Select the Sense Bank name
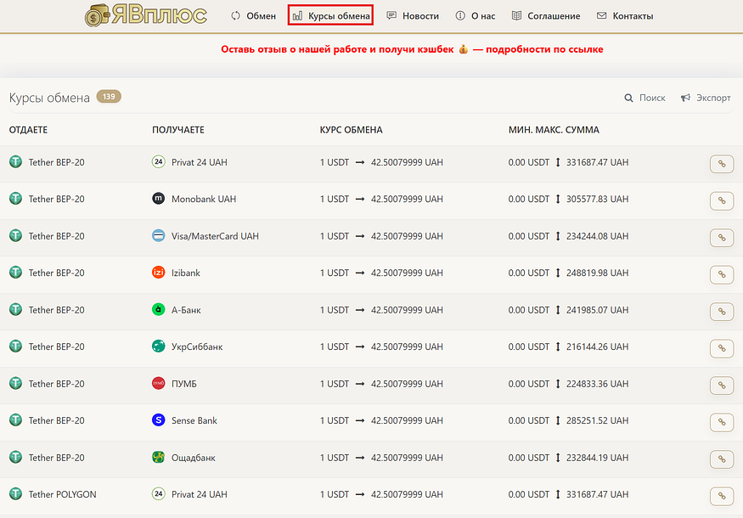743x518 pixels. (x=194, y=421)
